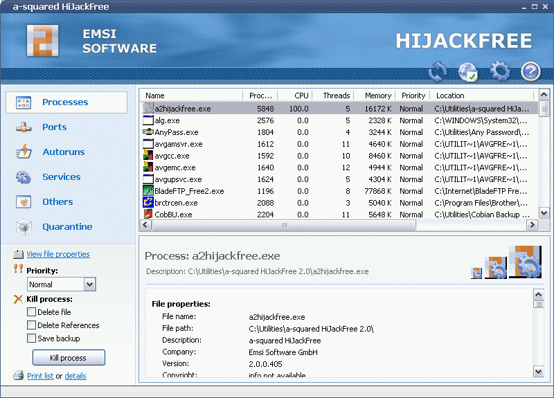Screen dimensions: 554x398
Task: Select the Services gears icon
Action: [x=24, y=177]
